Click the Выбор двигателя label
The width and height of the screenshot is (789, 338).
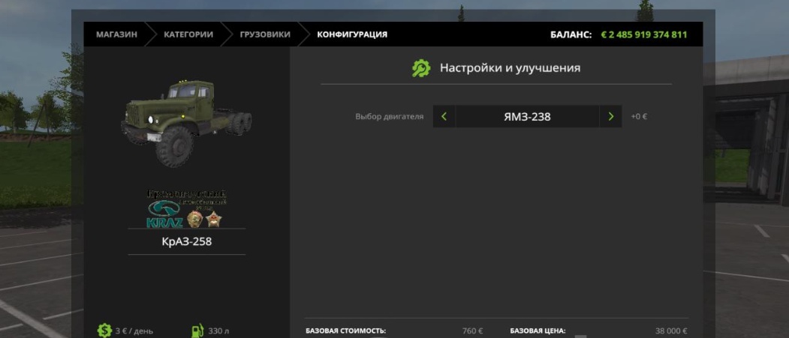click(x=389, y=117)
